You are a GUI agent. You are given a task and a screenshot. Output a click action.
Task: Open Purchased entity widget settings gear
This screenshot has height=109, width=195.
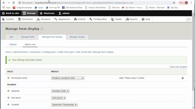pyautogui.click(x=183, y=78)
